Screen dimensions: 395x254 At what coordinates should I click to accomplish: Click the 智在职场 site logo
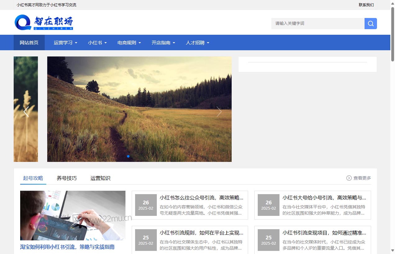click(43, 22)
